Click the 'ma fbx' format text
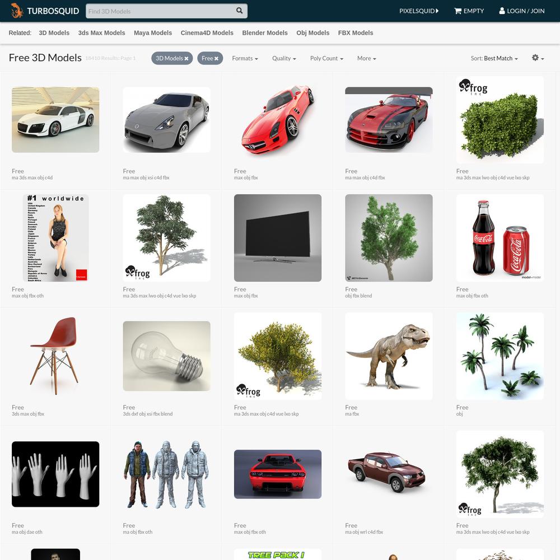 (352, 414)
